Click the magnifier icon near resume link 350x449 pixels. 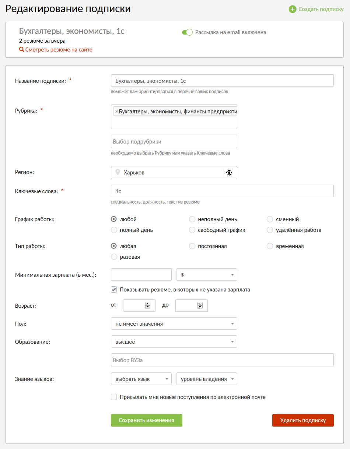coord(22,50)
